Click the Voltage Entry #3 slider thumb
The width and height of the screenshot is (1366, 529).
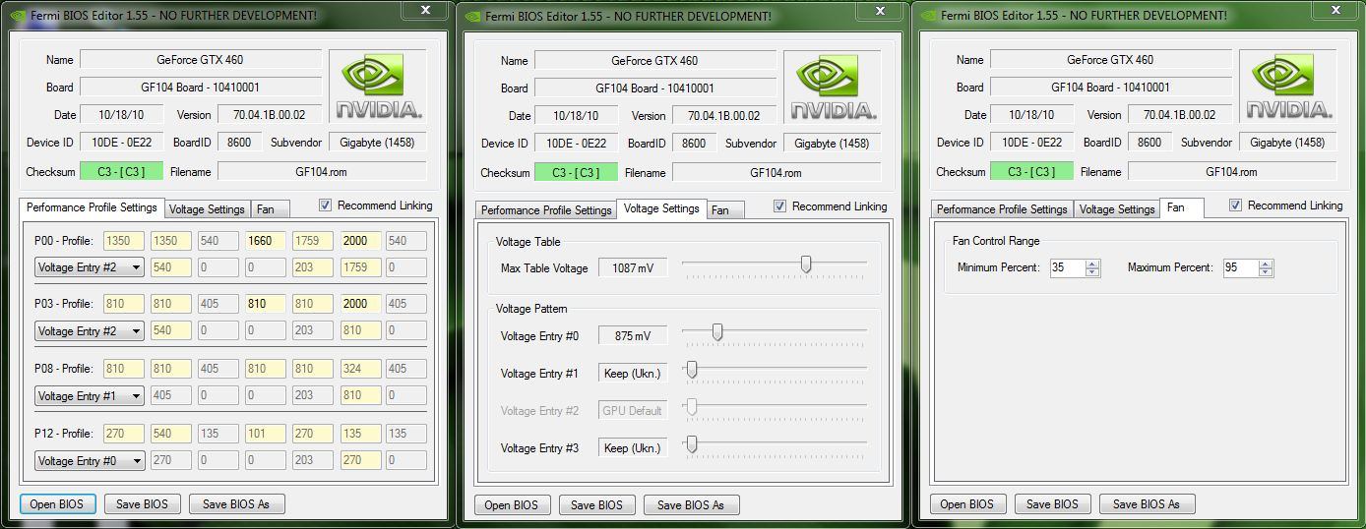click(x=692, y=445)
